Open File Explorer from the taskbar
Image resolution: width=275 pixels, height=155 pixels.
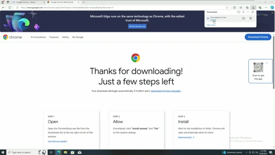pyautogui.click(x=65, y=152)
